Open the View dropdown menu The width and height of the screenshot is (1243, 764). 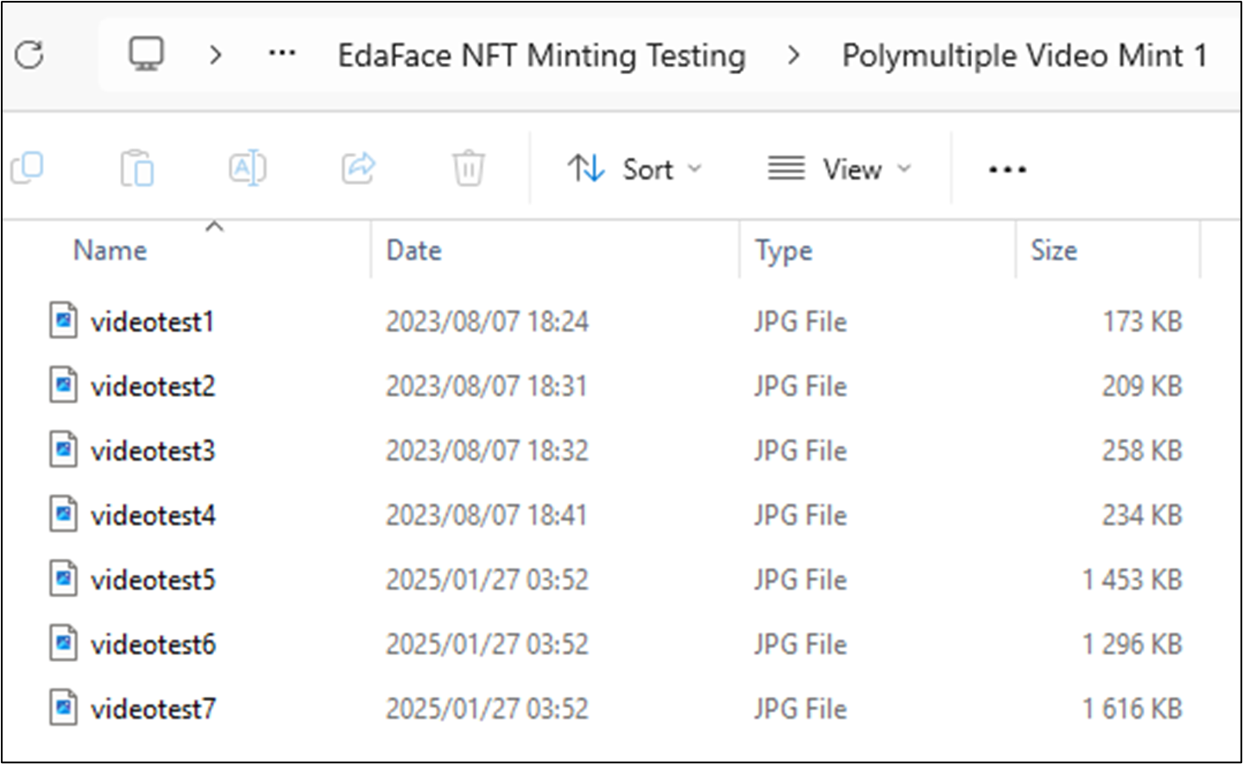(x=840, y=168)
